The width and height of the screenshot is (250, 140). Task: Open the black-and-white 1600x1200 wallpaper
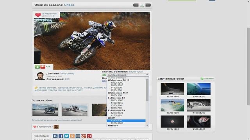pos(199,105)
